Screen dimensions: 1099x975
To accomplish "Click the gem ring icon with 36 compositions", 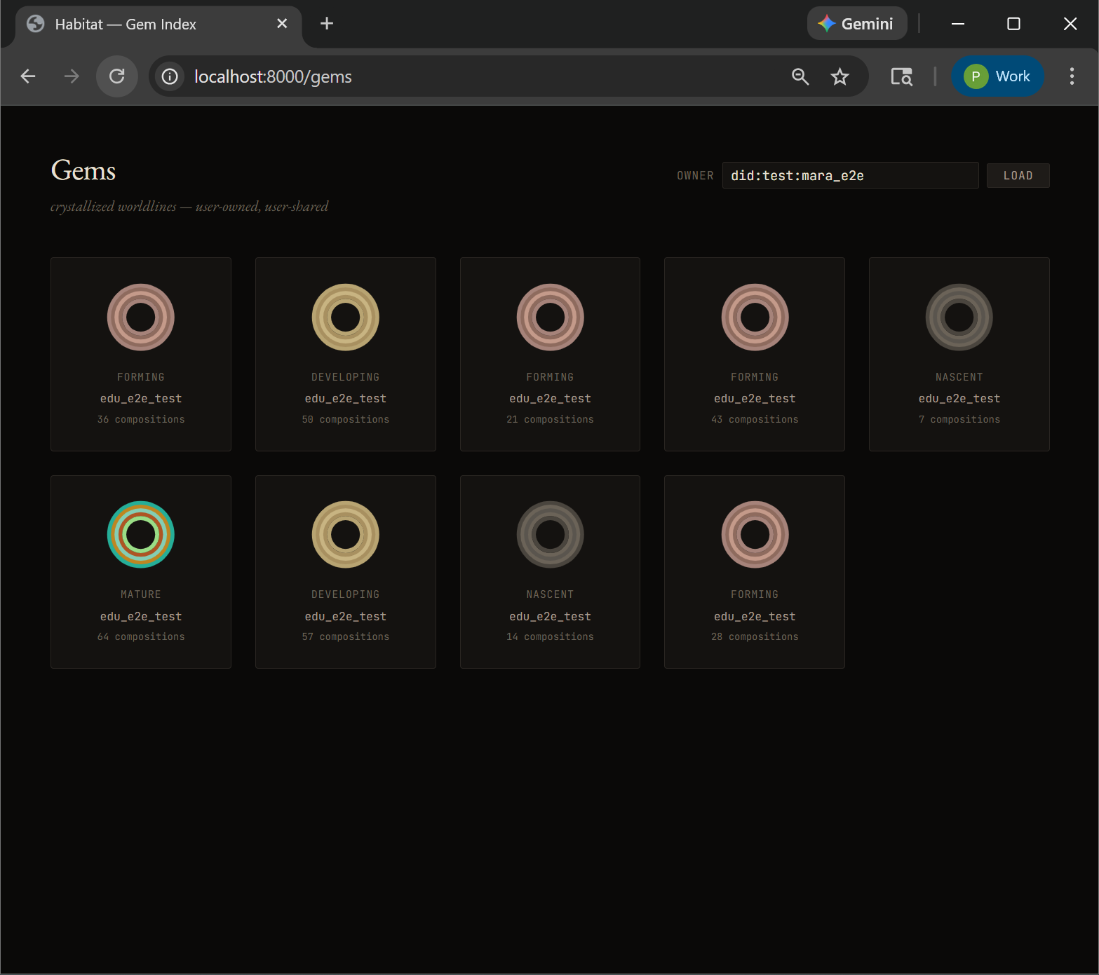I will (141, 318).
